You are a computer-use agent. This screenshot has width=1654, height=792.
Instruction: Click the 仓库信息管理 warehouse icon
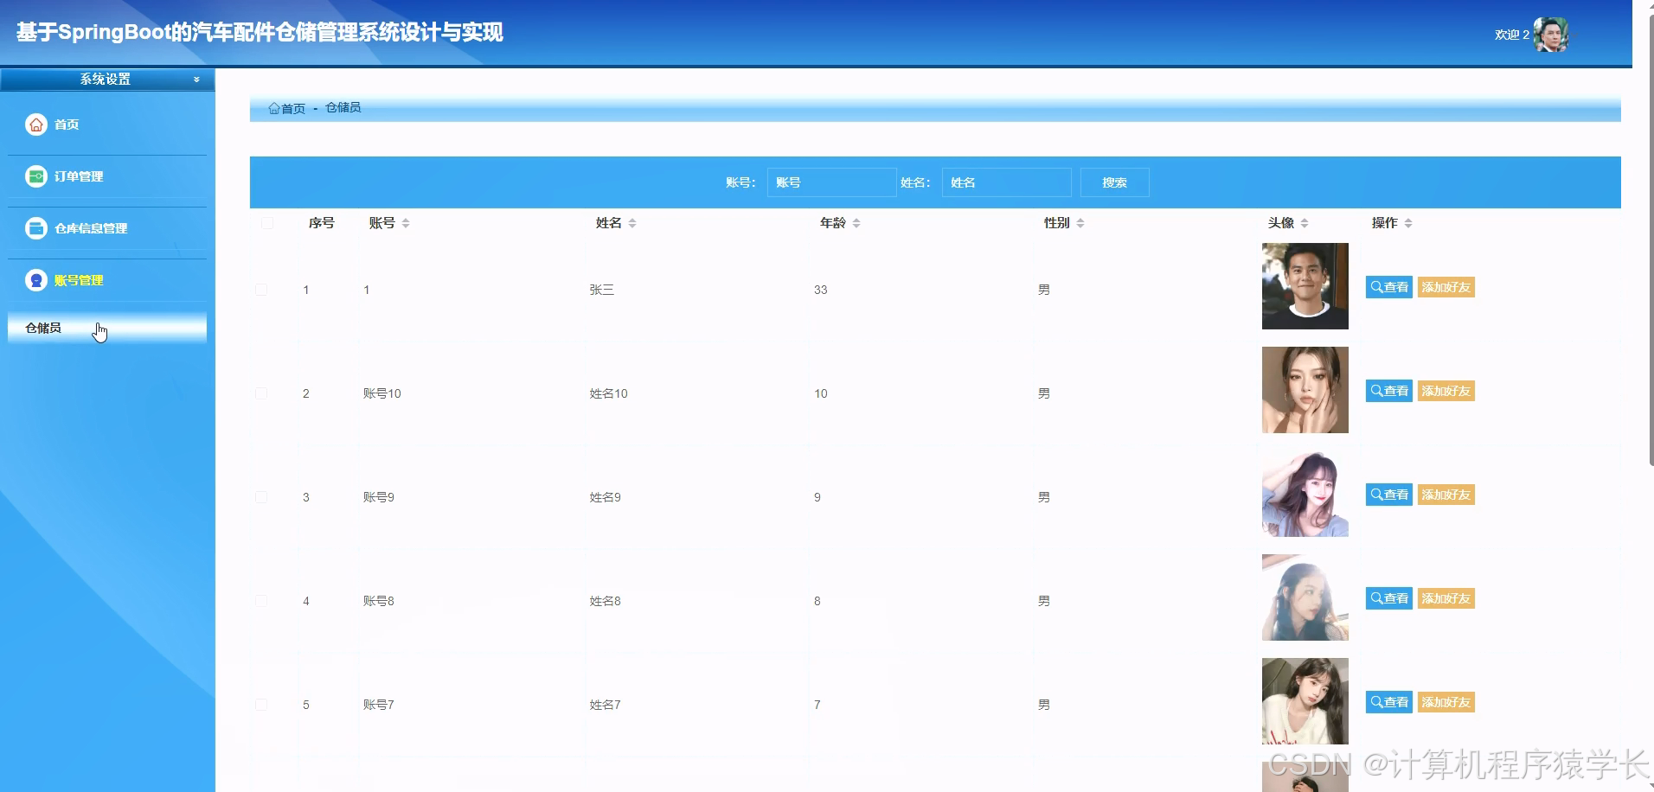coord(35,227)
